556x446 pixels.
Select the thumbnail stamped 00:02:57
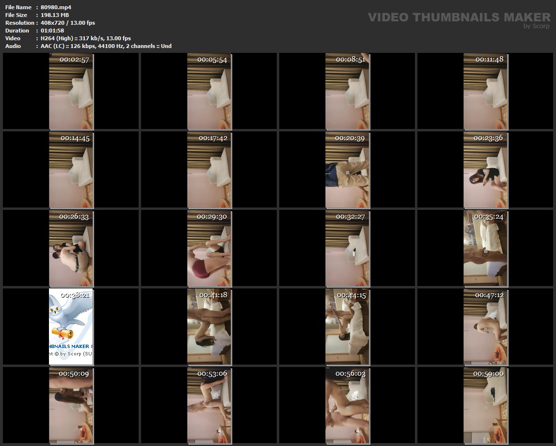(x=71, y=91)
